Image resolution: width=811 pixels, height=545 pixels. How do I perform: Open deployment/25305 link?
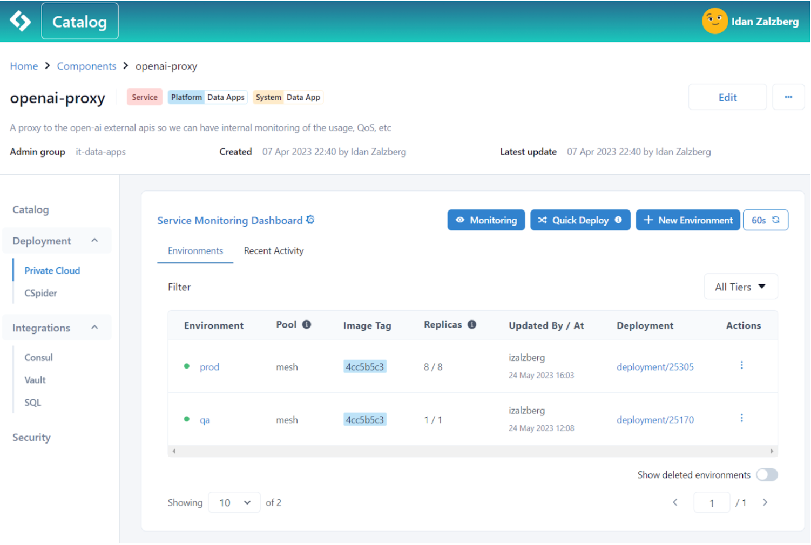655,366
